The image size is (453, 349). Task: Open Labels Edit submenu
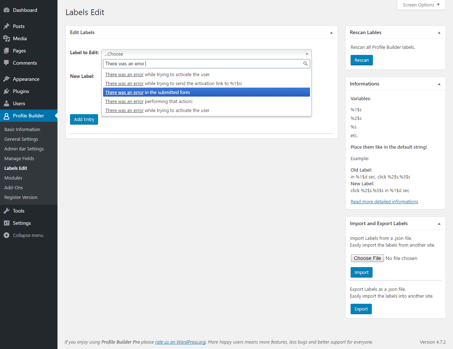pos(16,168)
